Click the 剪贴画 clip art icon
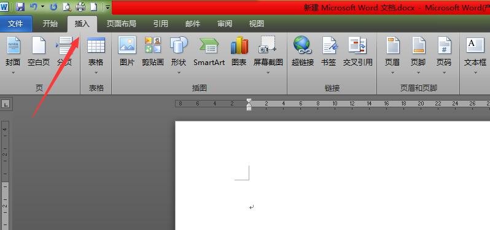This screenshot has width=490, height=230. pos(153,45)
